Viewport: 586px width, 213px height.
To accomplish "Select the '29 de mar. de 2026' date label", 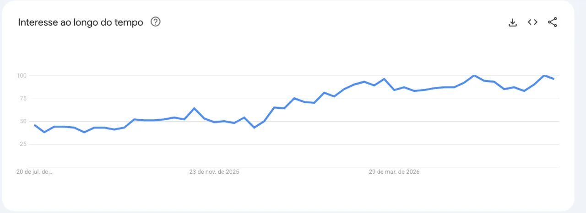I will (x=394, y=172).
